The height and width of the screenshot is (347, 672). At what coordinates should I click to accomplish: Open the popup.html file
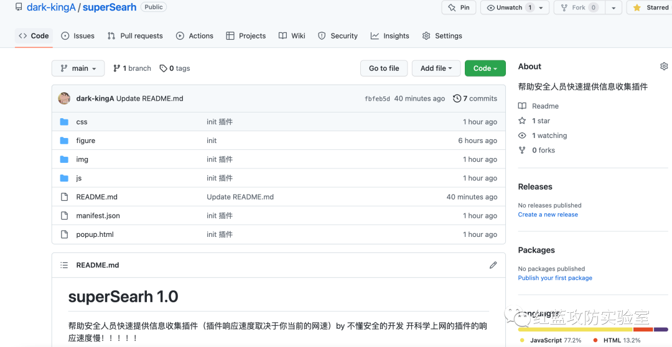(95, 235)
